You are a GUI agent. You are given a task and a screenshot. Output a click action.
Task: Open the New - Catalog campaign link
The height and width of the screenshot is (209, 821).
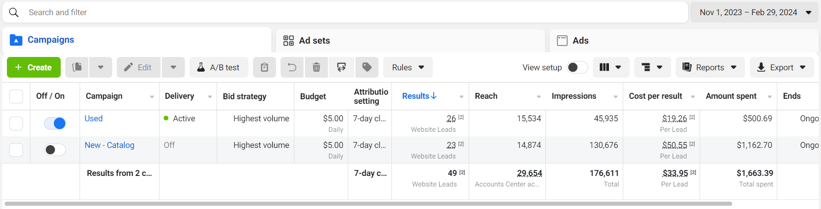click(x=109, y=145)
